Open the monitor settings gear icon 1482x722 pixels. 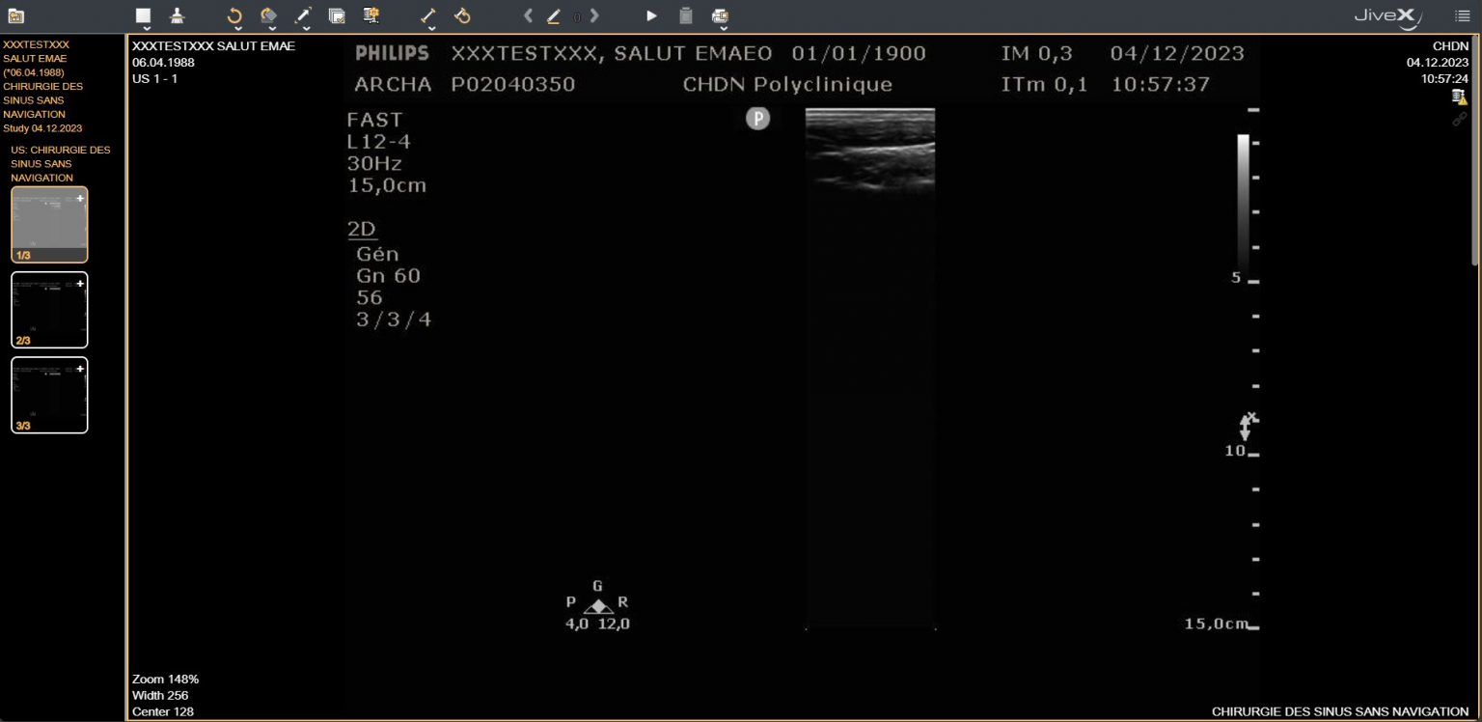pos(370,15)
